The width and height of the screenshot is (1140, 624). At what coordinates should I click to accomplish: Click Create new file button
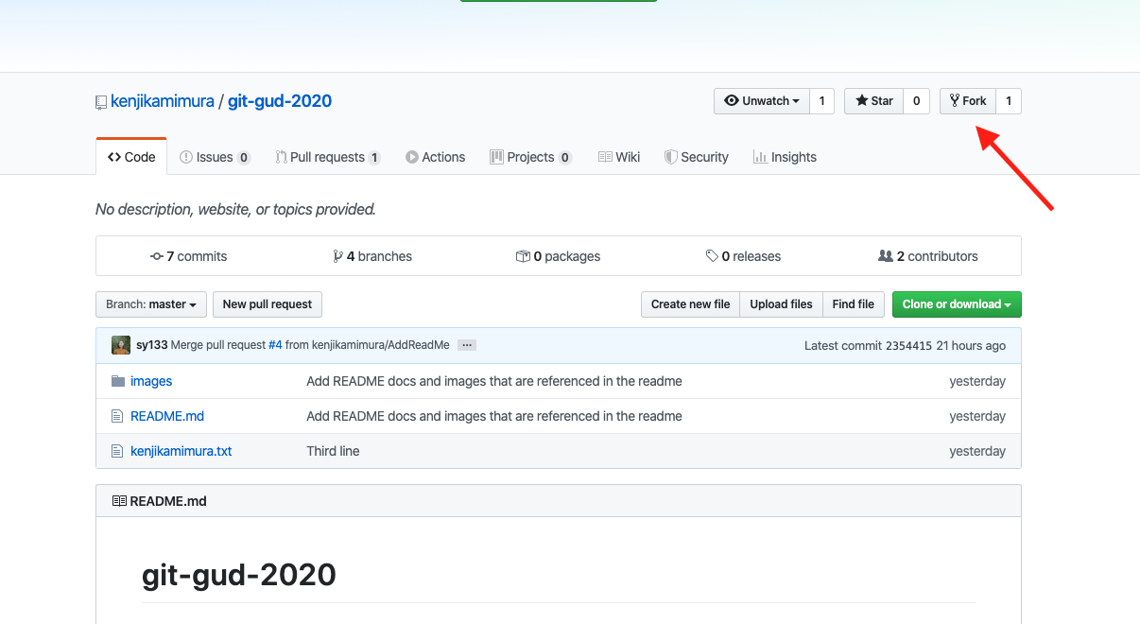coord(690,304)
